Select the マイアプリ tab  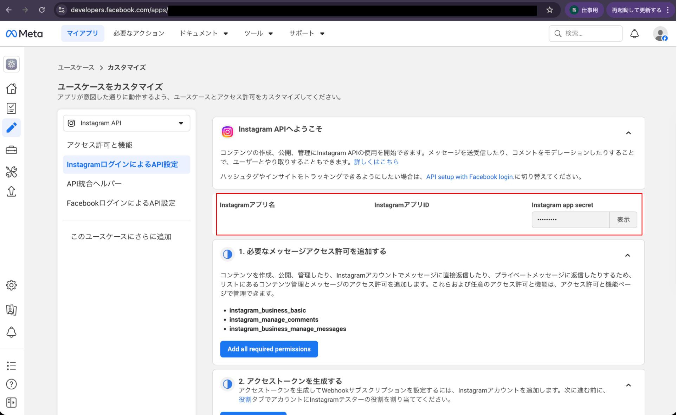click(x=83, y=33)
